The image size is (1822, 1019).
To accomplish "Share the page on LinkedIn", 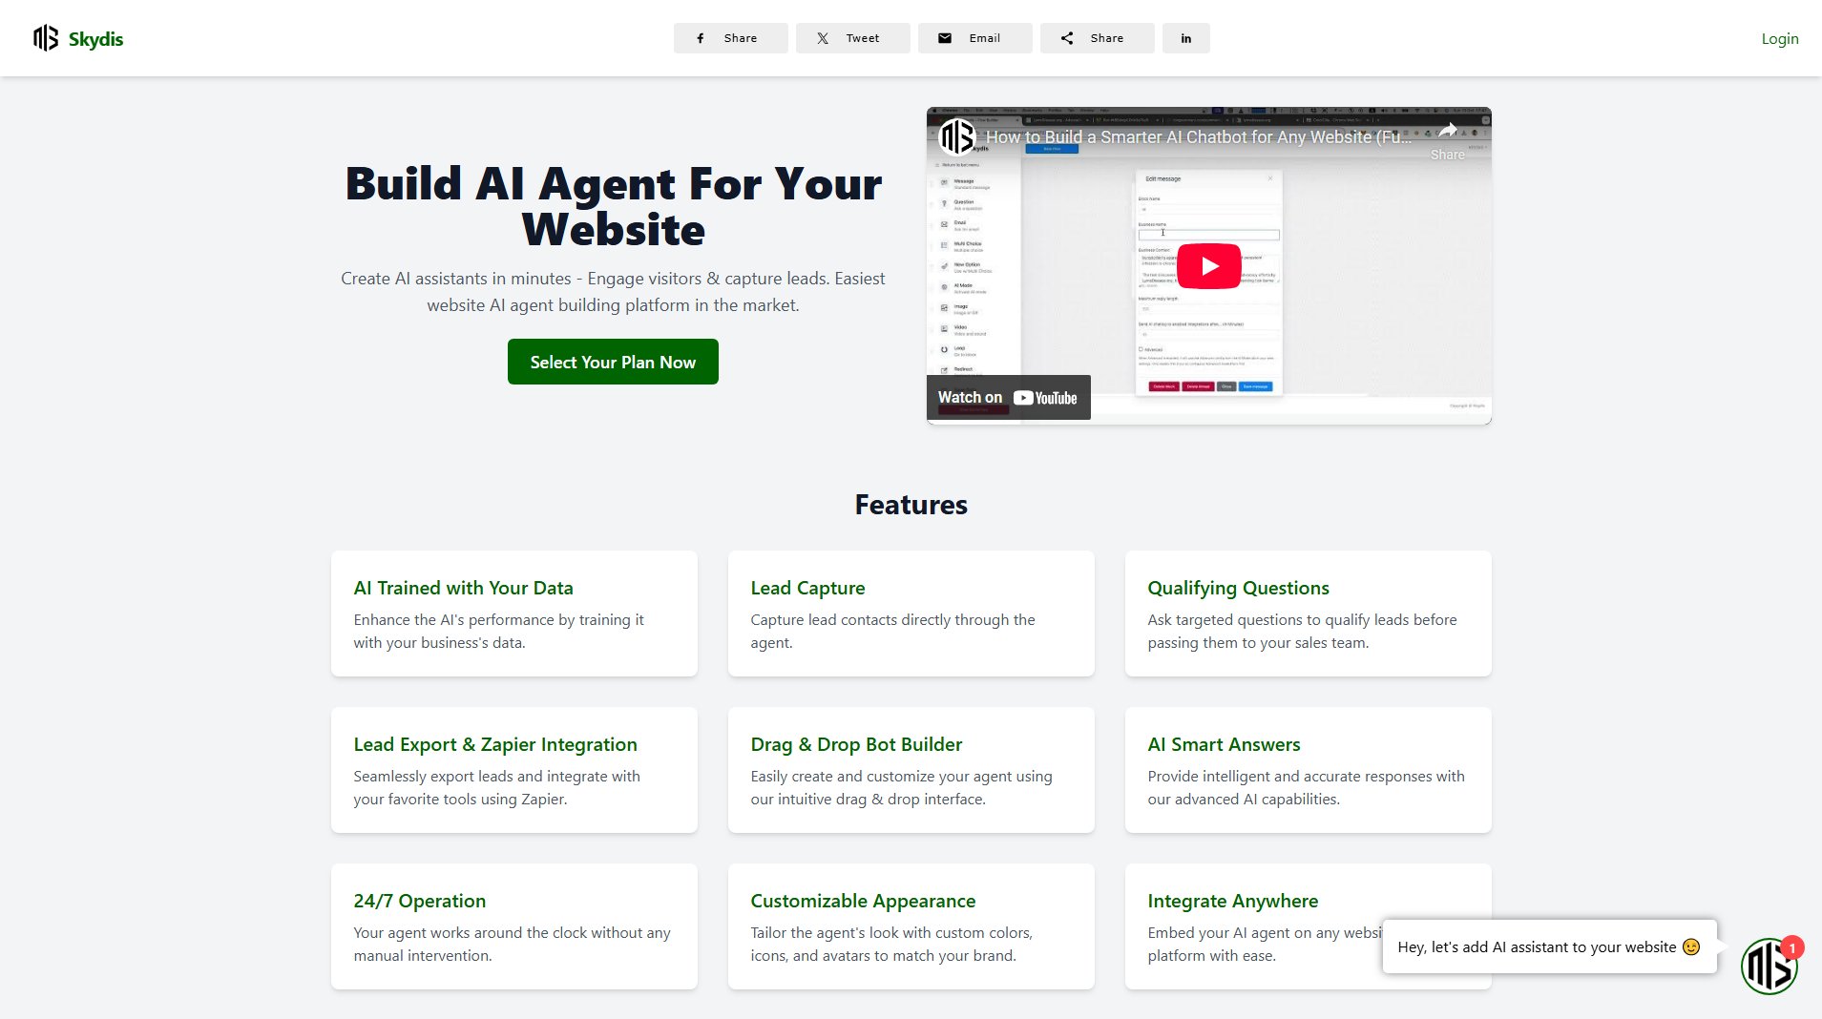I will click(1186, 38).
